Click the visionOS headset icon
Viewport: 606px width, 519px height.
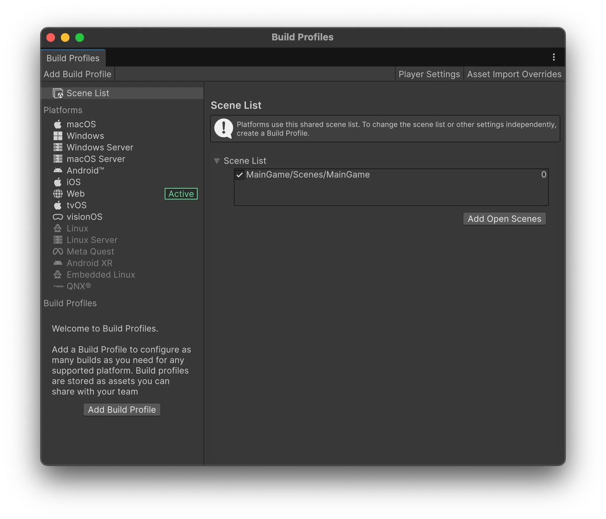tap(58, 217)
